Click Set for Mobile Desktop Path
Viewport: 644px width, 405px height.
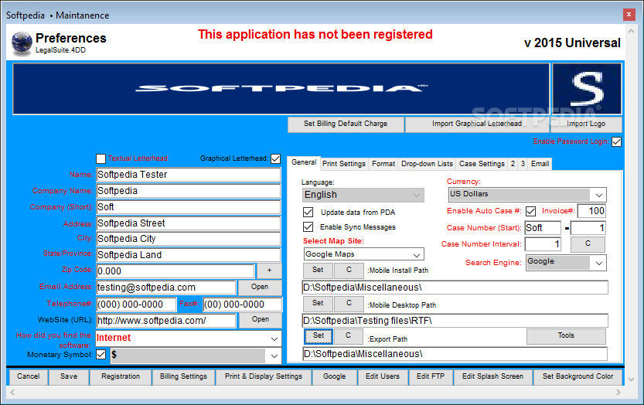(x=318, y=304)
